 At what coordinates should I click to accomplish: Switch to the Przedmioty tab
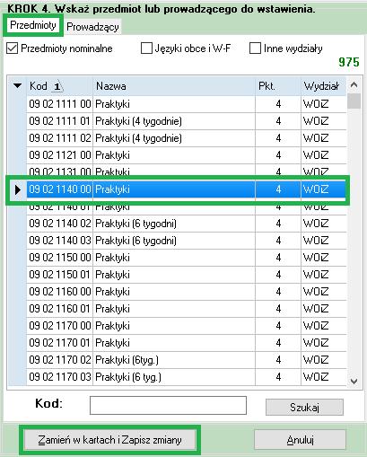[33, 25]
